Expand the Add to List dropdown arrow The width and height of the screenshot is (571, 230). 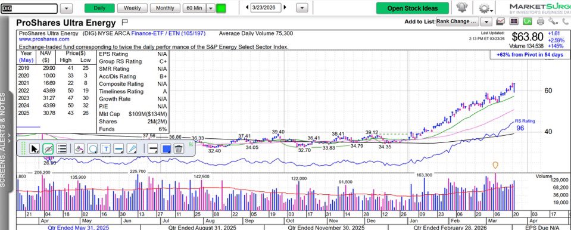coord(486,22)
